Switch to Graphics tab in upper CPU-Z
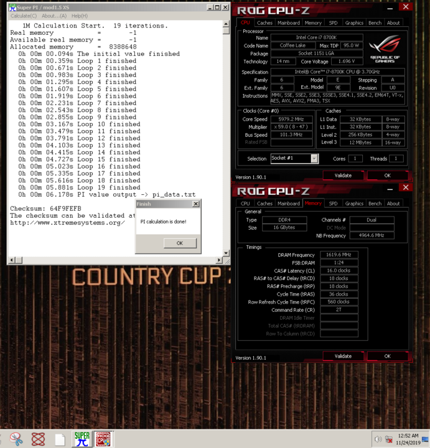 354,23
